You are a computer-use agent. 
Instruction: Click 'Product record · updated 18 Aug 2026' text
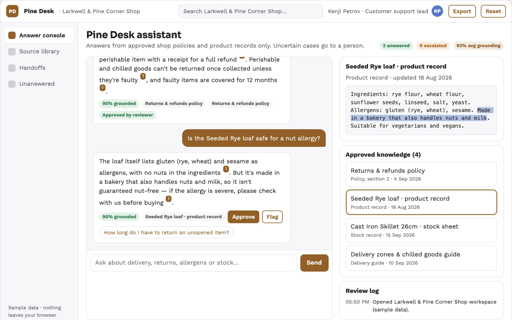click(399, 78)
